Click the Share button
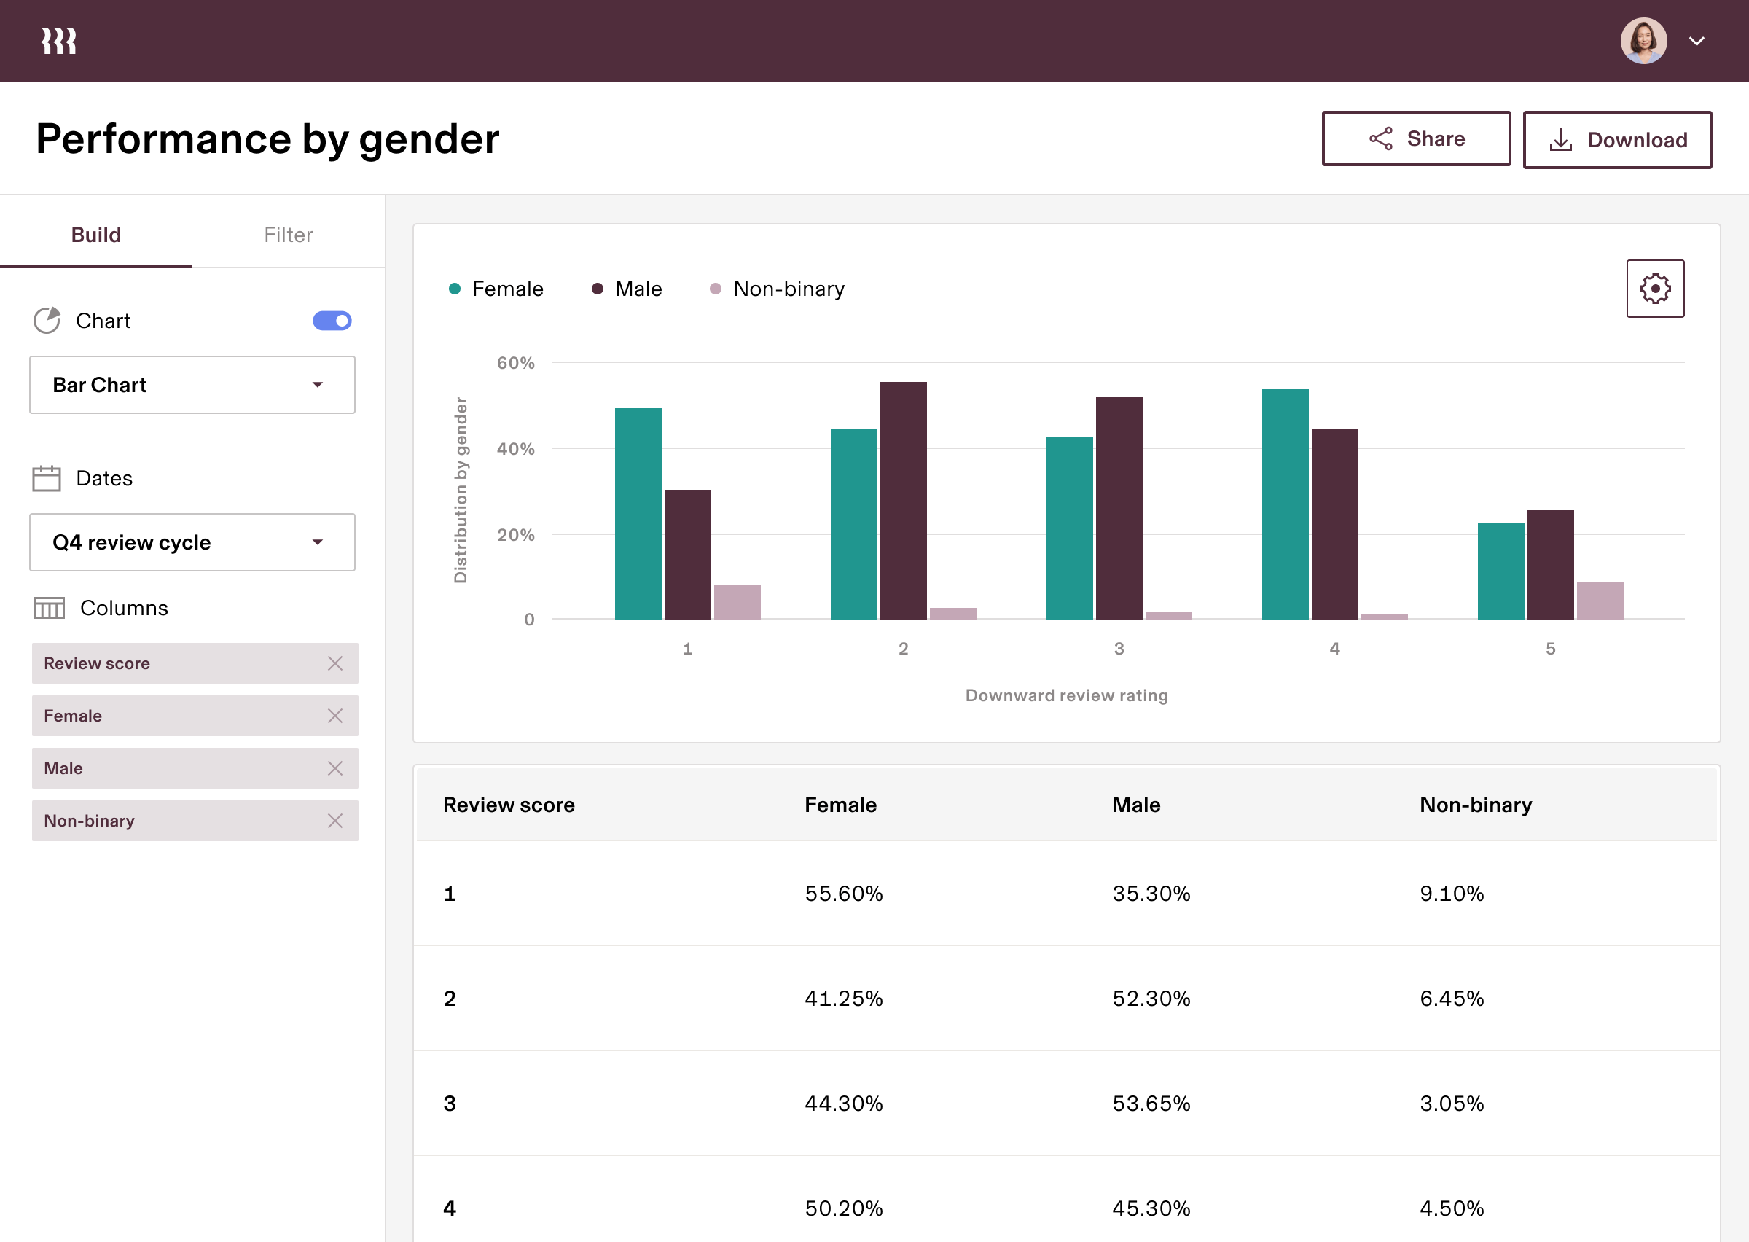The width and height of the screenshot is (1749, 1242). coord(1416,138)
